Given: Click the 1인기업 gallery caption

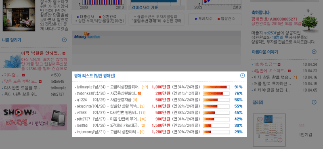Looking at the screenshot, I should (306, 135).
